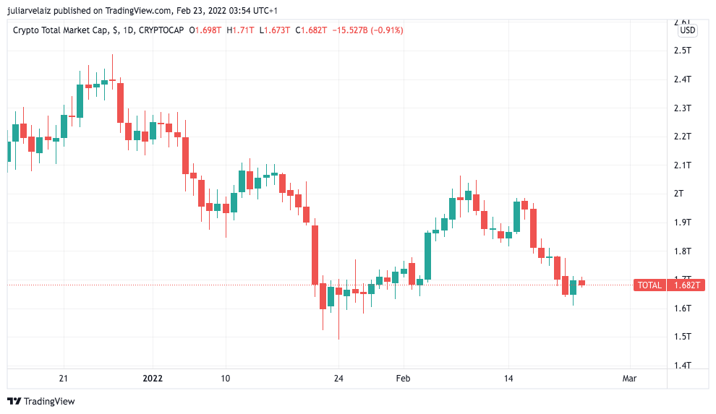Screen dimensions: 716x414
Task: Click the O1.698T open value in legend
Action: [205, 30]
